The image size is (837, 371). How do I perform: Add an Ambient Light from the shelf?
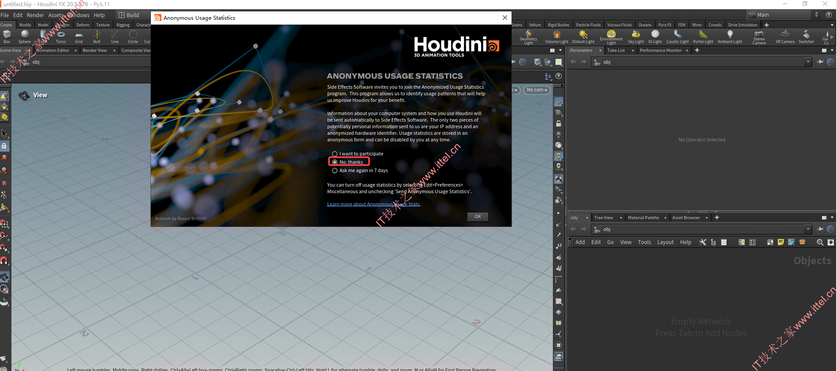730,37
